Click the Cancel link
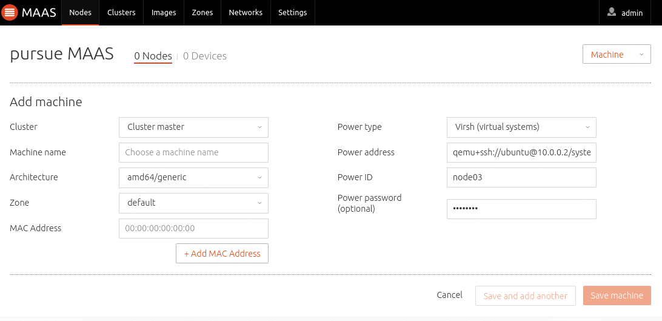The image size is (662, 321). 450,295
